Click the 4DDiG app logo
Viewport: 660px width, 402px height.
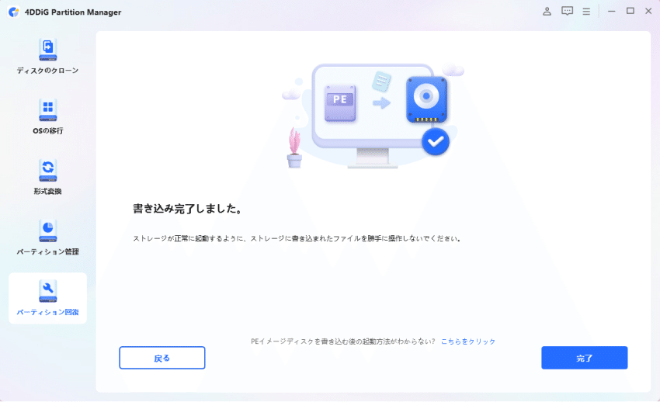pos(13,12)
